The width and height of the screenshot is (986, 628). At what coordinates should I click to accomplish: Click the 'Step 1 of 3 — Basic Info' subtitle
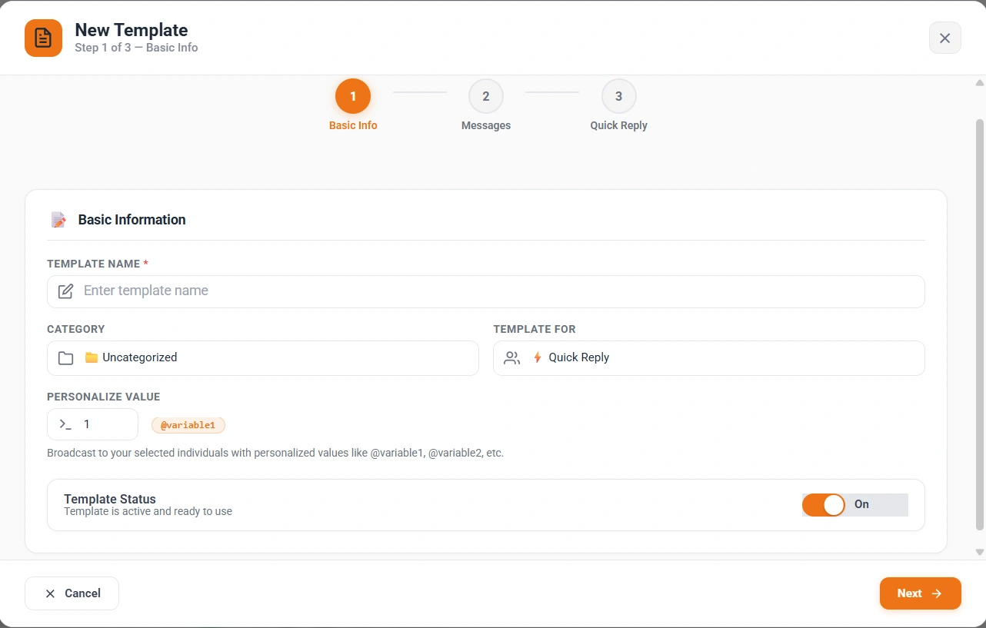[x=136, y=48]
